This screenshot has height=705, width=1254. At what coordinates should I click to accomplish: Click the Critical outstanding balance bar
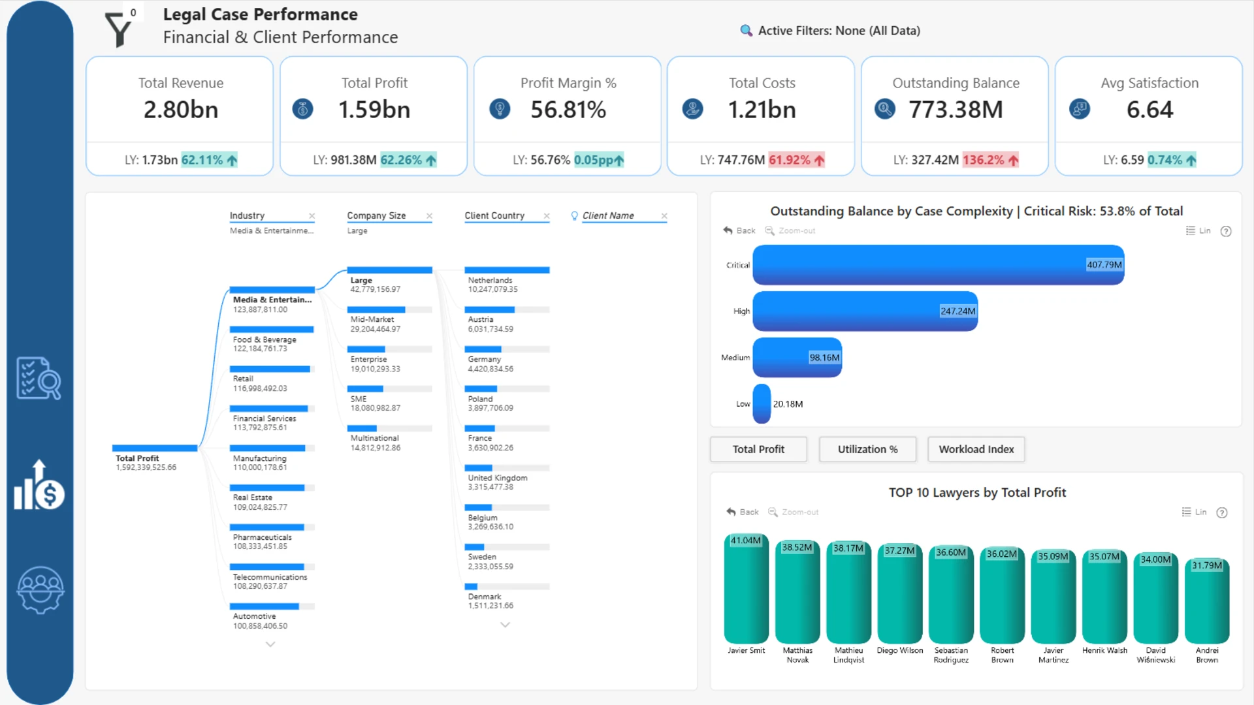coord(939,265)
